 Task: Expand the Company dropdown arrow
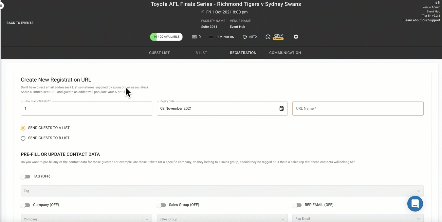click(x=147, y=219)
